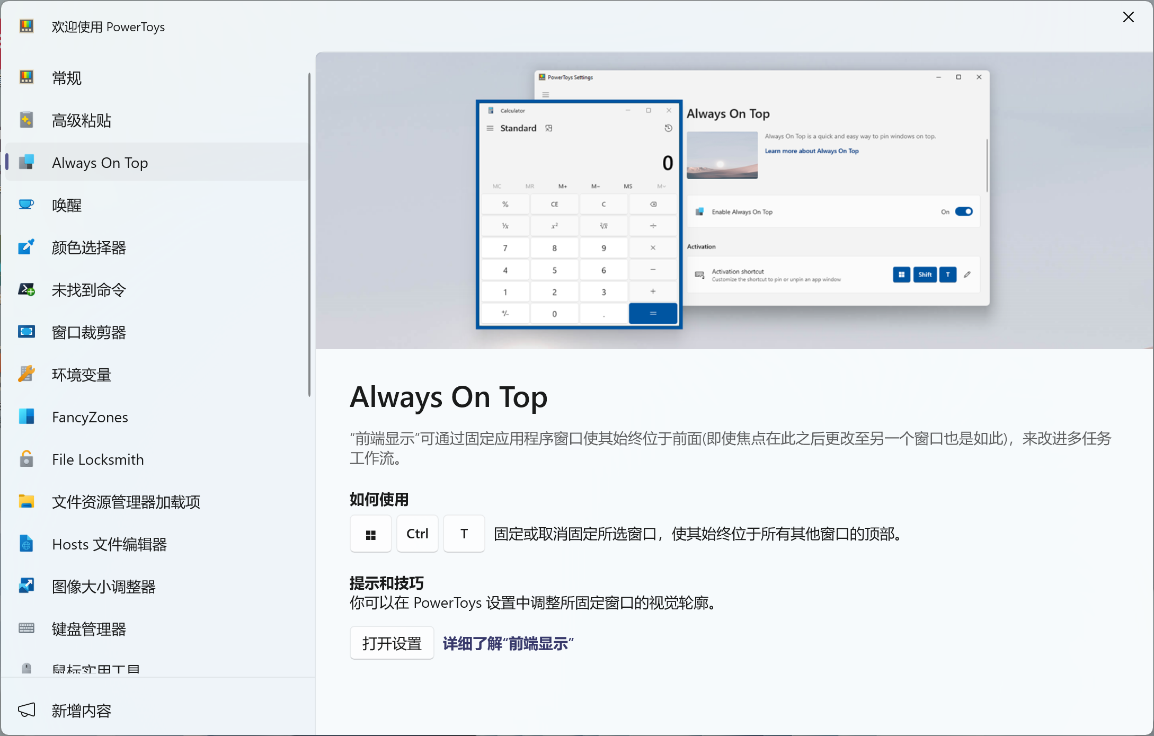Open 环境变量 icon entry

[26, 374]
